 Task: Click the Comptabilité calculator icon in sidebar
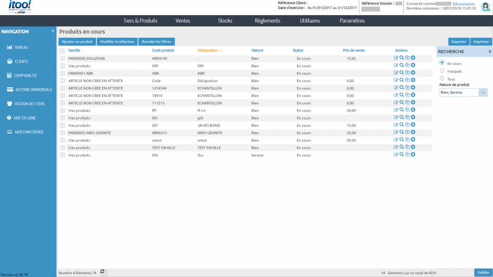9,76
